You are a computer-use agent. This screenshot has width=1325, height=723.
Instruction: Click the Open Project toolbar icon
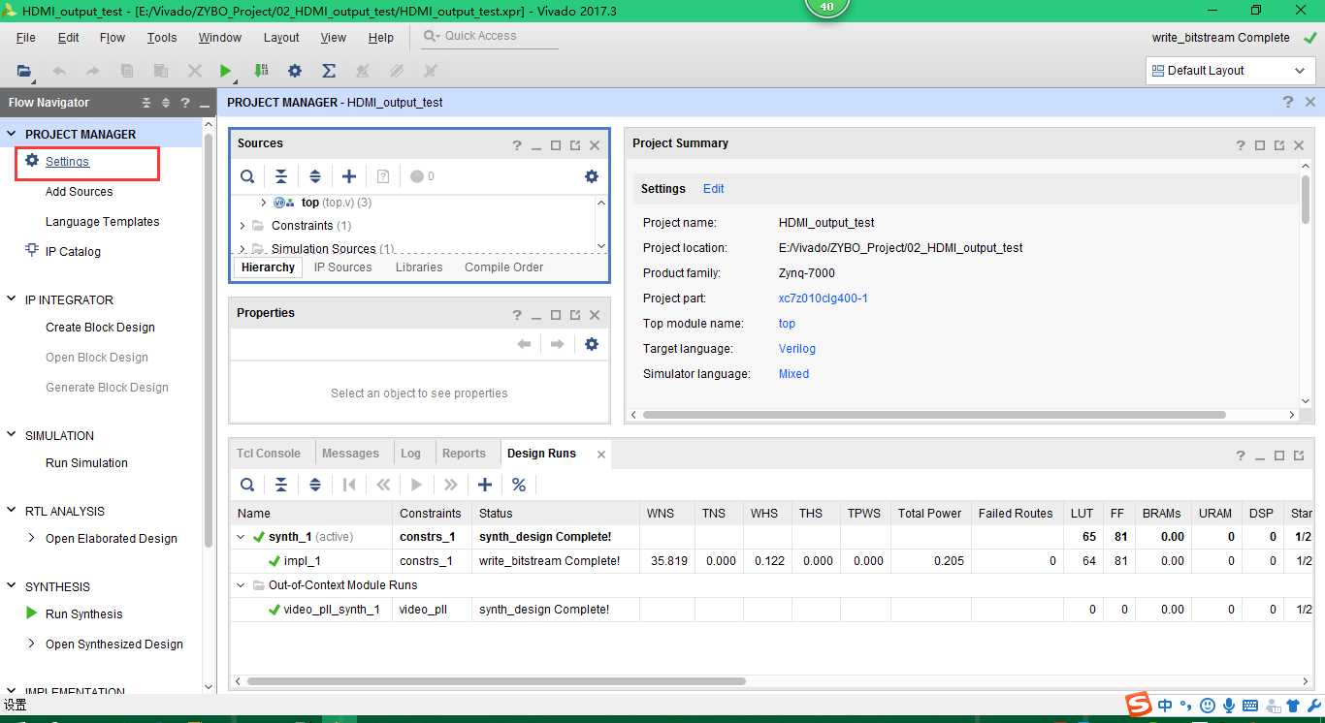[x=24, y=71]
